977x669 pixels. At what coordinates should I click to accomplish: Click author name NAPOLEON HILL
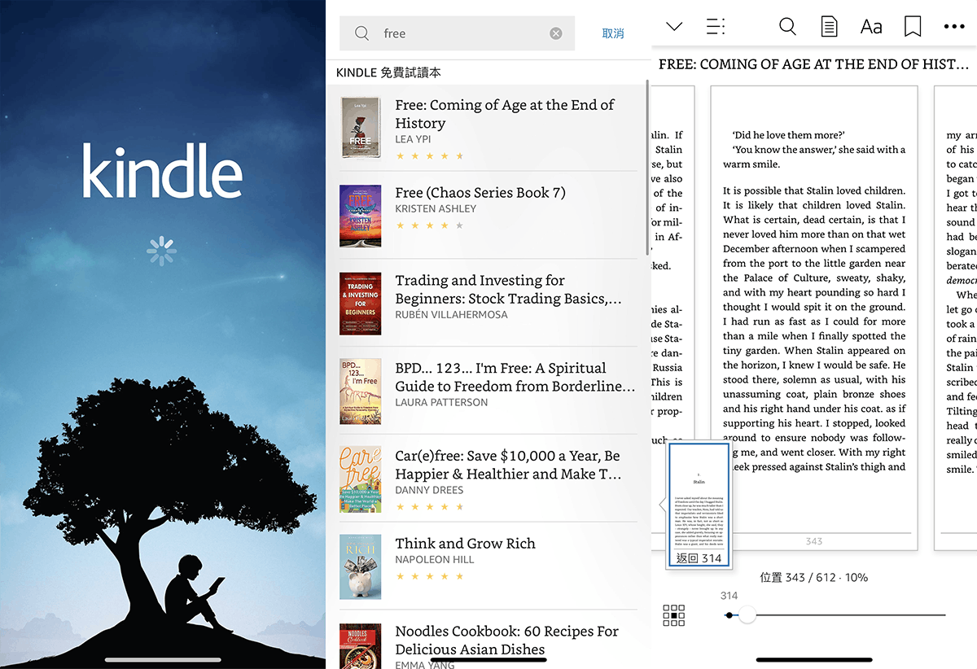(434, 560)
